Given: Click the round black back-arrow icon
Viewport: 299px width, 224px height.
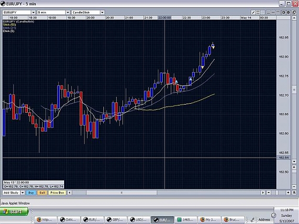Looking at the screenshot, I should coord(284,12).
